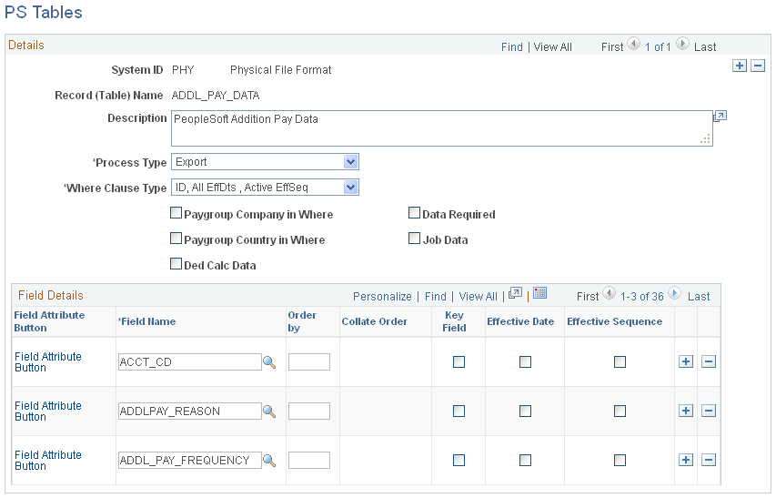Delete the ACCT_CD row
The image size is (776, 498).
click(709, 361)
